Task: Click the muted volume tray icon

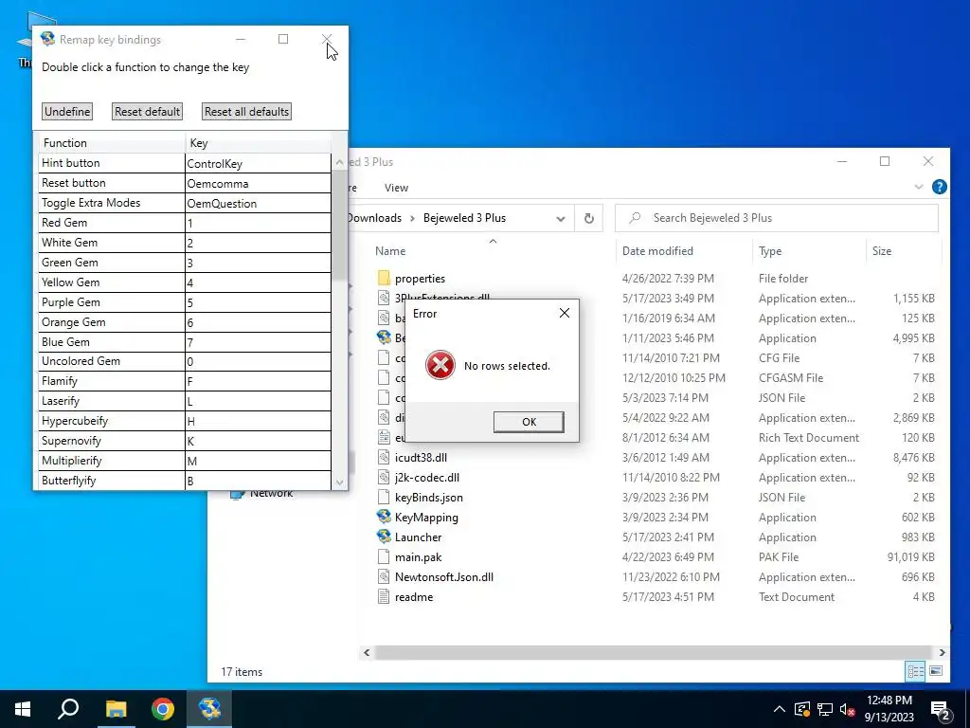Action: click(848, 709)
